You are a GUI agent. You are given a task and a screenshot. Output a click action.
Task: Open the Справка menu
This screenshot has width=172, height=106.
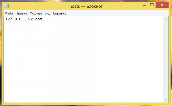[x=60, y=13]
